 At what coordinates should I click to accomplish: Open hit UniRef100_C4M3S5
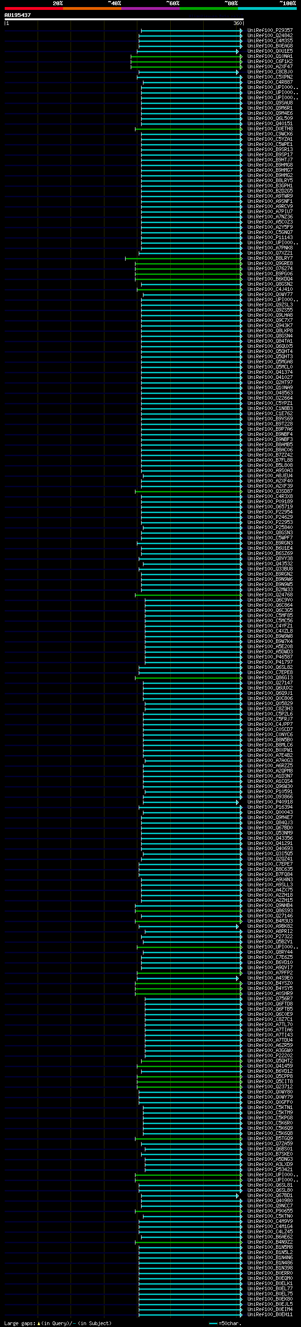[270, 40]
